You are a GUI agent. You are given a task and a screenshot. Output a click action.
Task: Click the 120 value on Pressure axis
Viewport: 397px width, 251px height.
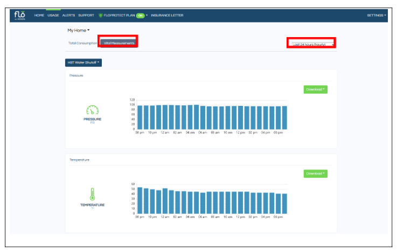(x=132, y=100)
